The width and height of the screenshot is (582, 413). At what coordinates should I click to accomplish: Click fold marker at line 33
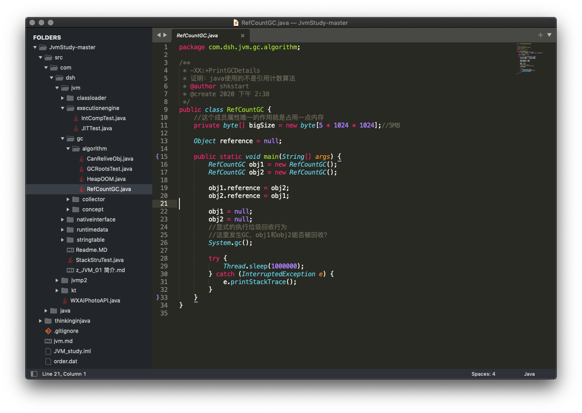[x=157, y=297]
